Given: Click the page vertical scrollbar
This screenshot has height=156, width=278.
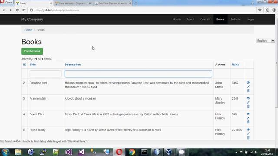Looking at the screenshot, I should [276, 62].
